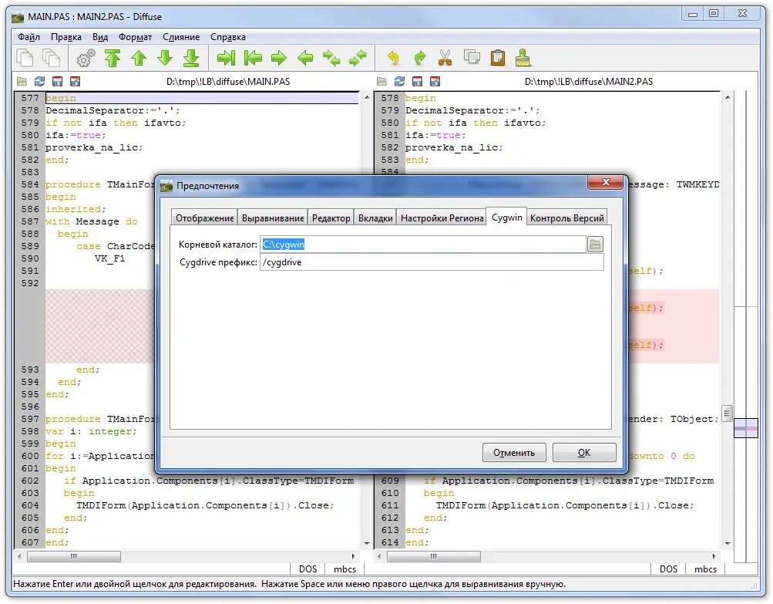This screenshot has width=773, height=604.
Task: Click the Отменить button
Action: [x=514, y=453]
